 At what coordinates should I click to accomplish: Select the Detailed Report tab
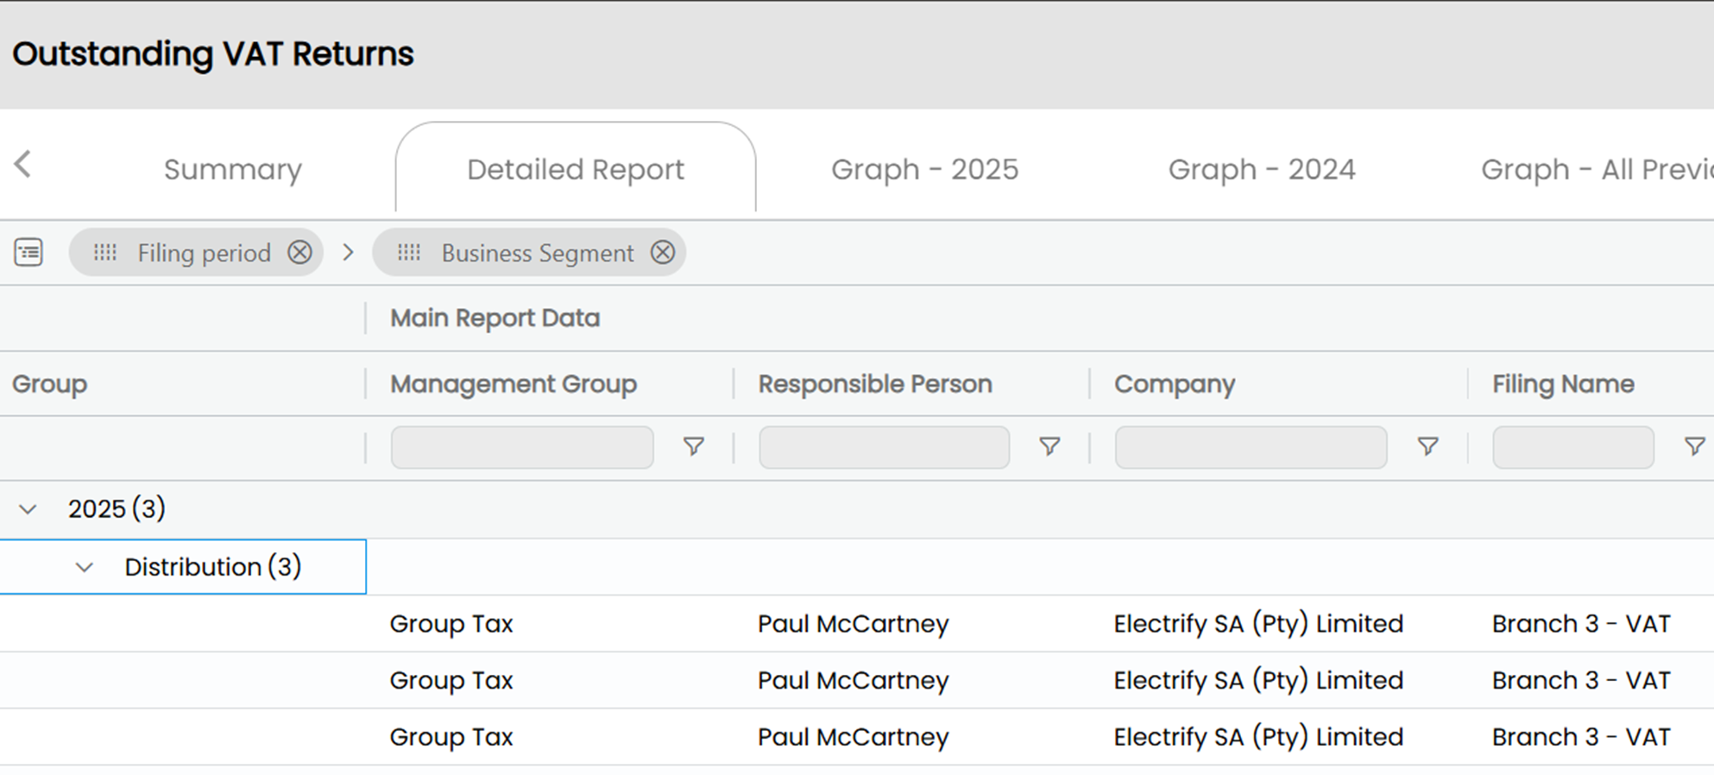(576, 169)
